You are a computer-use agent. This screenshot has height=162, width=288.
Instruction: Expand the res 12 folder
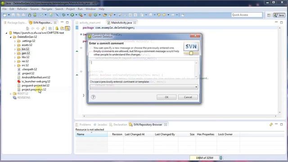point(15,61)
